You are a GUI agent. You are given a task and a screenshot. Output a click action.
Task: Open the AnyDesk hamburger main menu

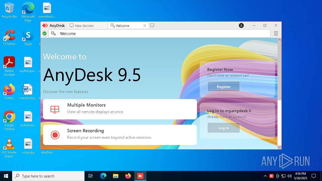click(276, 33)
